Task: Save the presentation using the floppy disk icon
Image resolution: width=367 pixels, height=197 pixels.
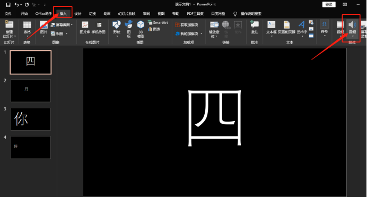Action: 8,5
